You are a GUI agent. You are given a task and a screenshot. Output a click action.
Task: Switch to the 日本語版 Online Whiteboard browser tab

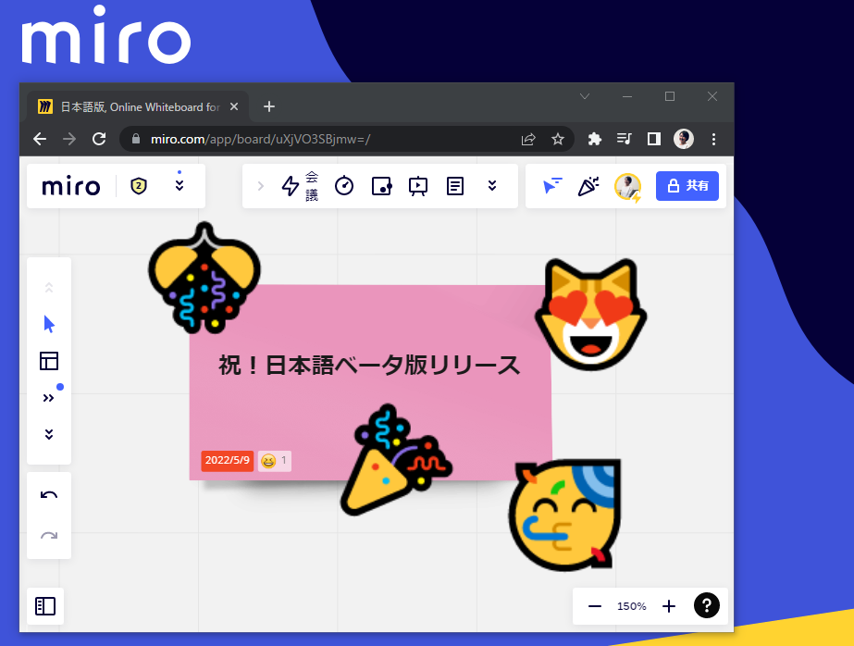coord(140,106)
